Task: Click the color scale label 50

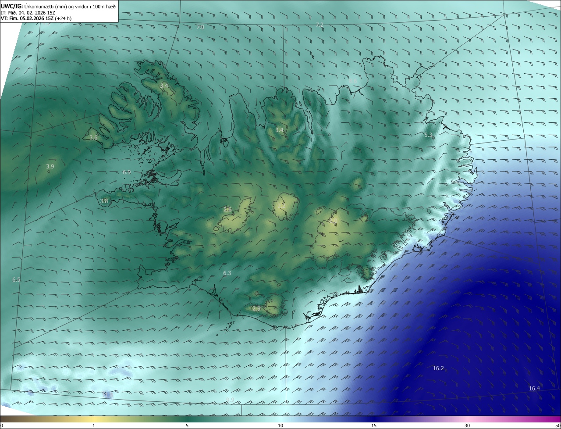Action: coord(557,425)
